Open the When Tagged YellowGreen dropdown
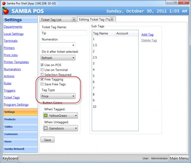 (x=60, y=115)
